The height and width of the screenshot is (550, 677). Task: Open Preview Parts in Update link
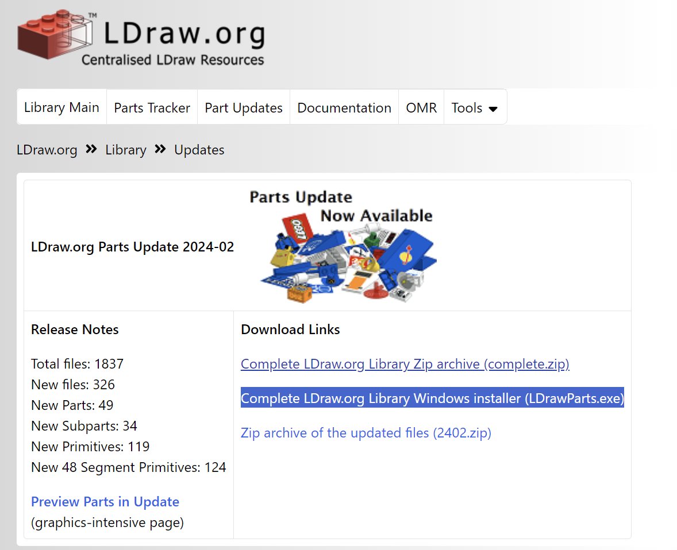(x=105, y=502)
